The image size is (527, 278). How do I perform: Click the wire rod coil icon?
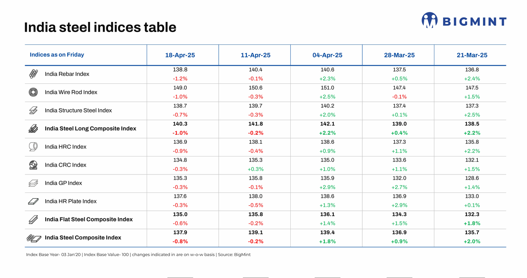33,93
